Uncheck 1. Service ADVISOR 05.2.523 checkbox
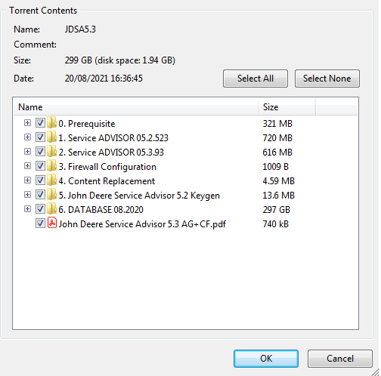The width and height of the screenshot is (381, 376). 40,137
